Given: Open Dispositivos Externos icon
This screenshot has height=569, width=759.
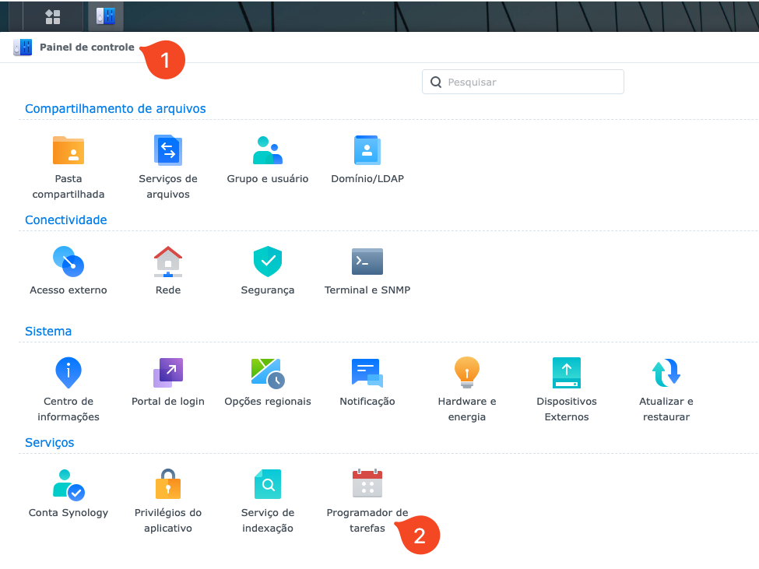Looking at the screenshot, I should [567, 374].
